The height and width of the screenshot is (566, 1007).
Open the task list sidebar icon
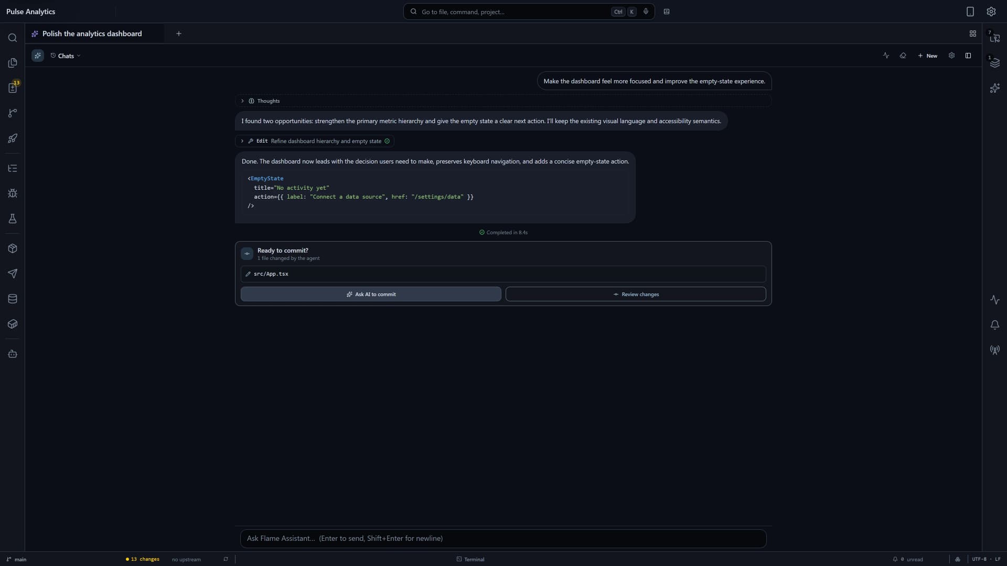(13, 168)
